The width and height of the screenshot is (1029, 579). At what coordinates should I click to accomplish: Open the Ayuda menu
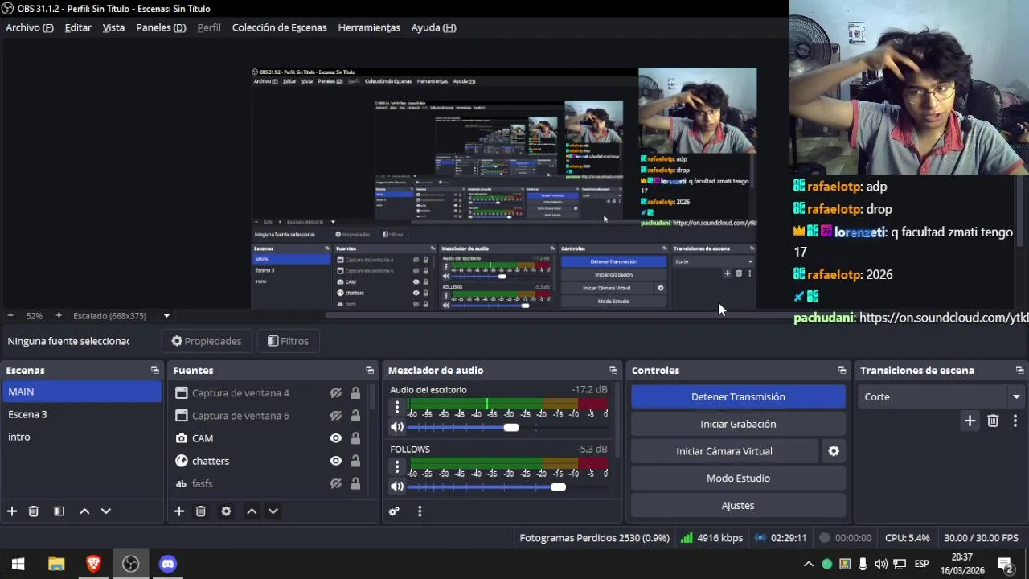(x=433, y=27)
